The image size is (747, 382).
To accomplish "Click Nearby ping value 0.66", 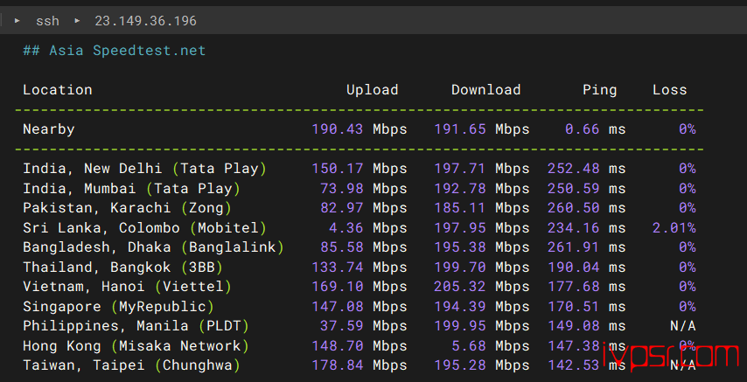I will pyautogui.click(x=583, y=129).
